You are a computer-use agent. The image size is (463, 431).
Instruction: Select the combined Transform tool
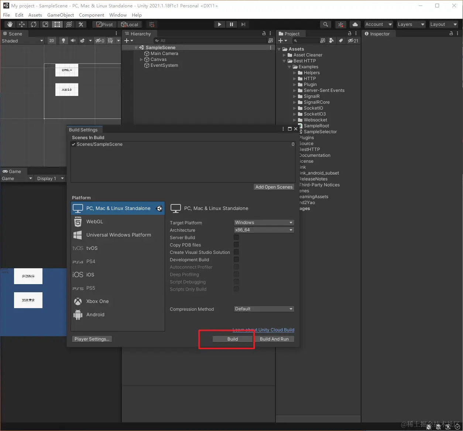69,24
